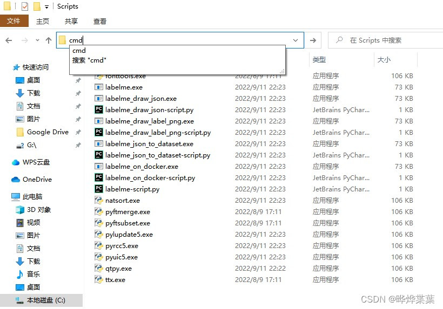Click the pin icon beside Google Drive
This screenshot has width=443, height=309.
(78, 132)
